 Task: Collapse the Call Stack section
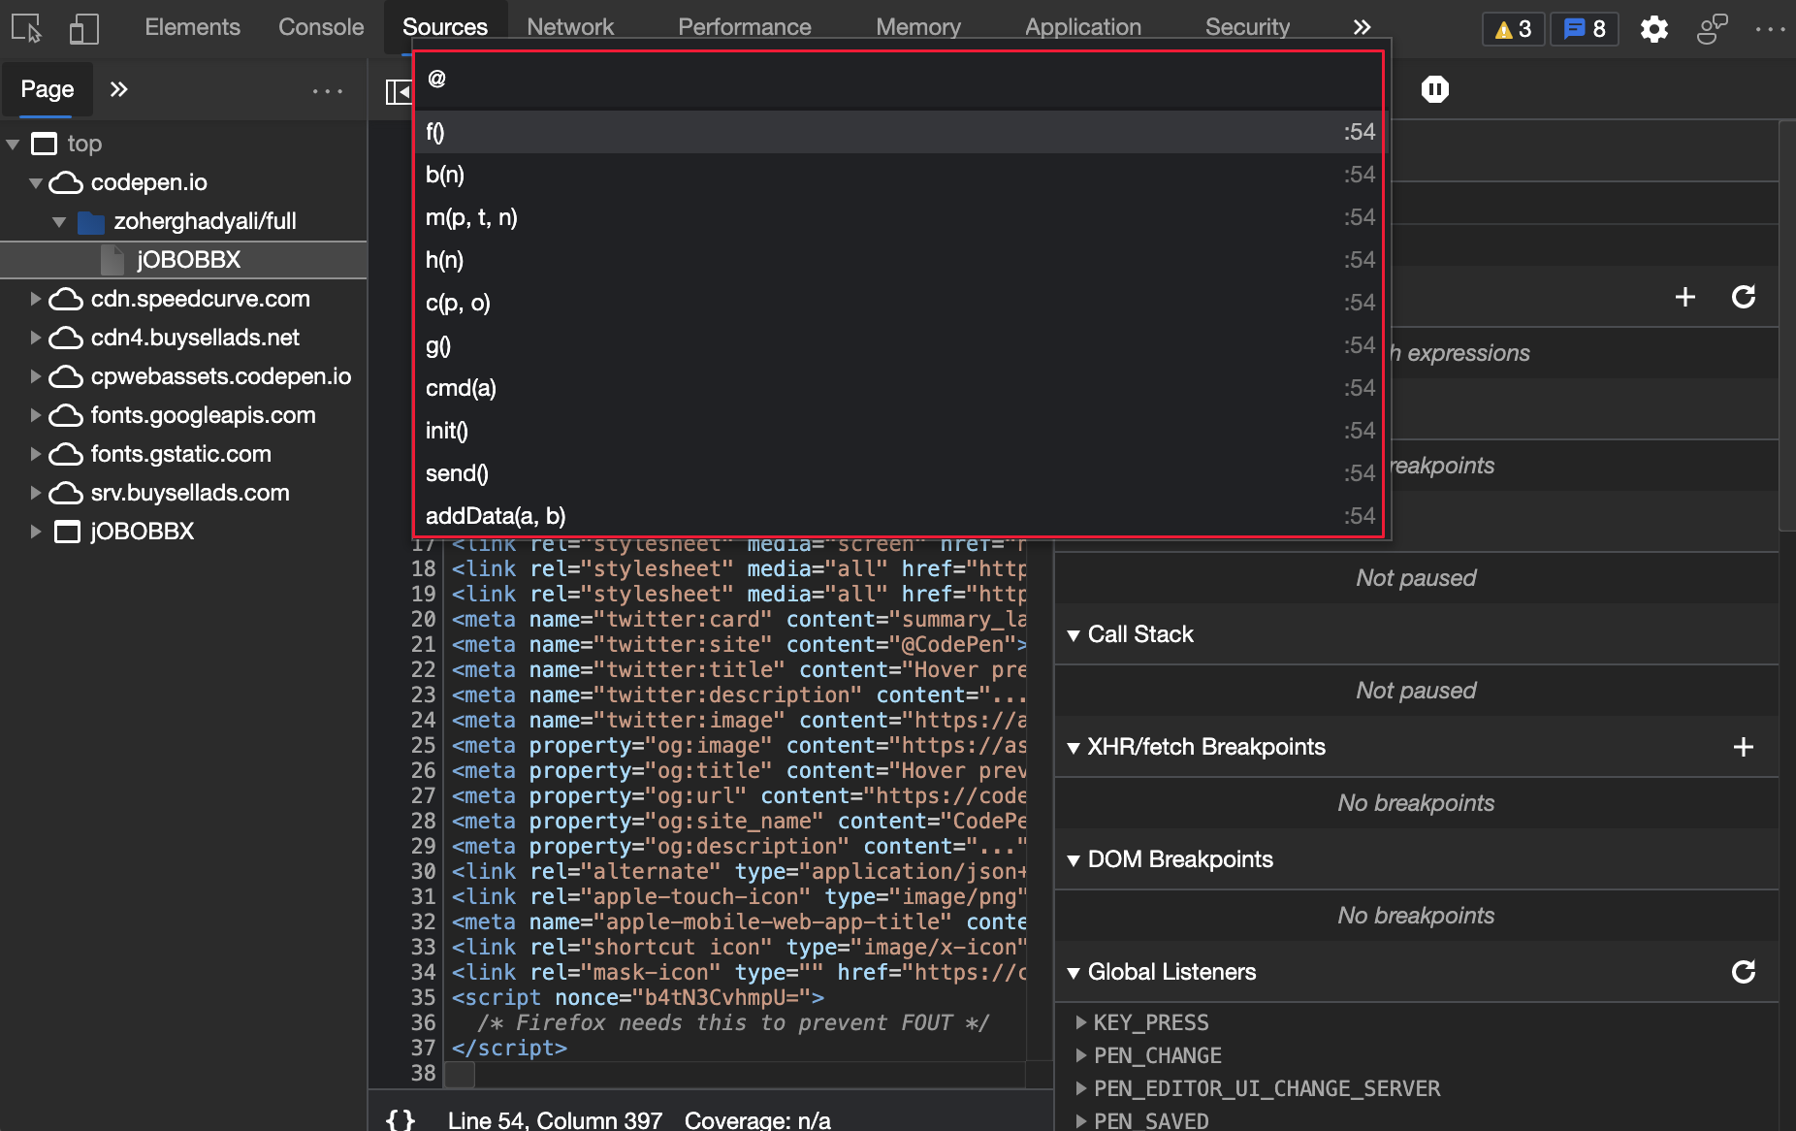point(1074,634)
